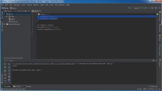The image size is (162, 91).
Task: Start debugging with the toolbar Debug bug icon
Action: tap(146, 8)
